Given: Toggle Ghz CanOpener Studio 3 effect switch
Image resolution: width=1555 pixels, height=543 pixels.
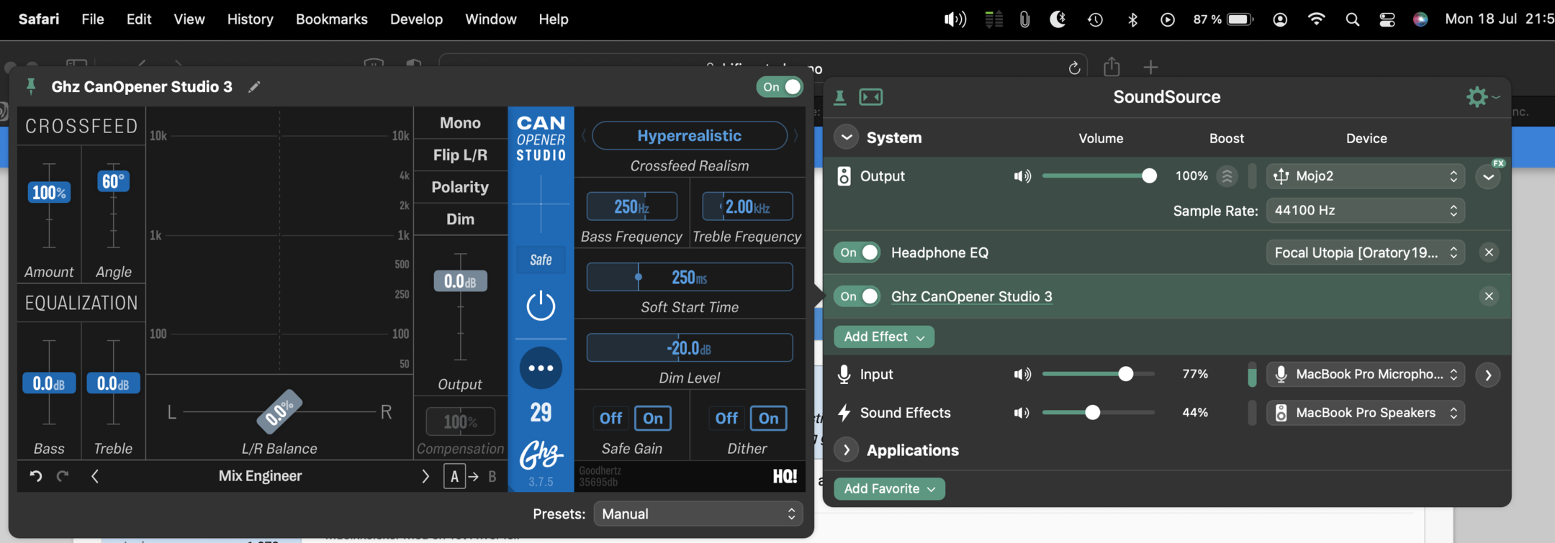Looking at the screenshot, I should [x=857, y=296].
